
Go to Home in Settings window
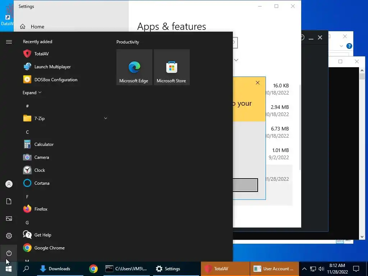click(x=32, y=27)
